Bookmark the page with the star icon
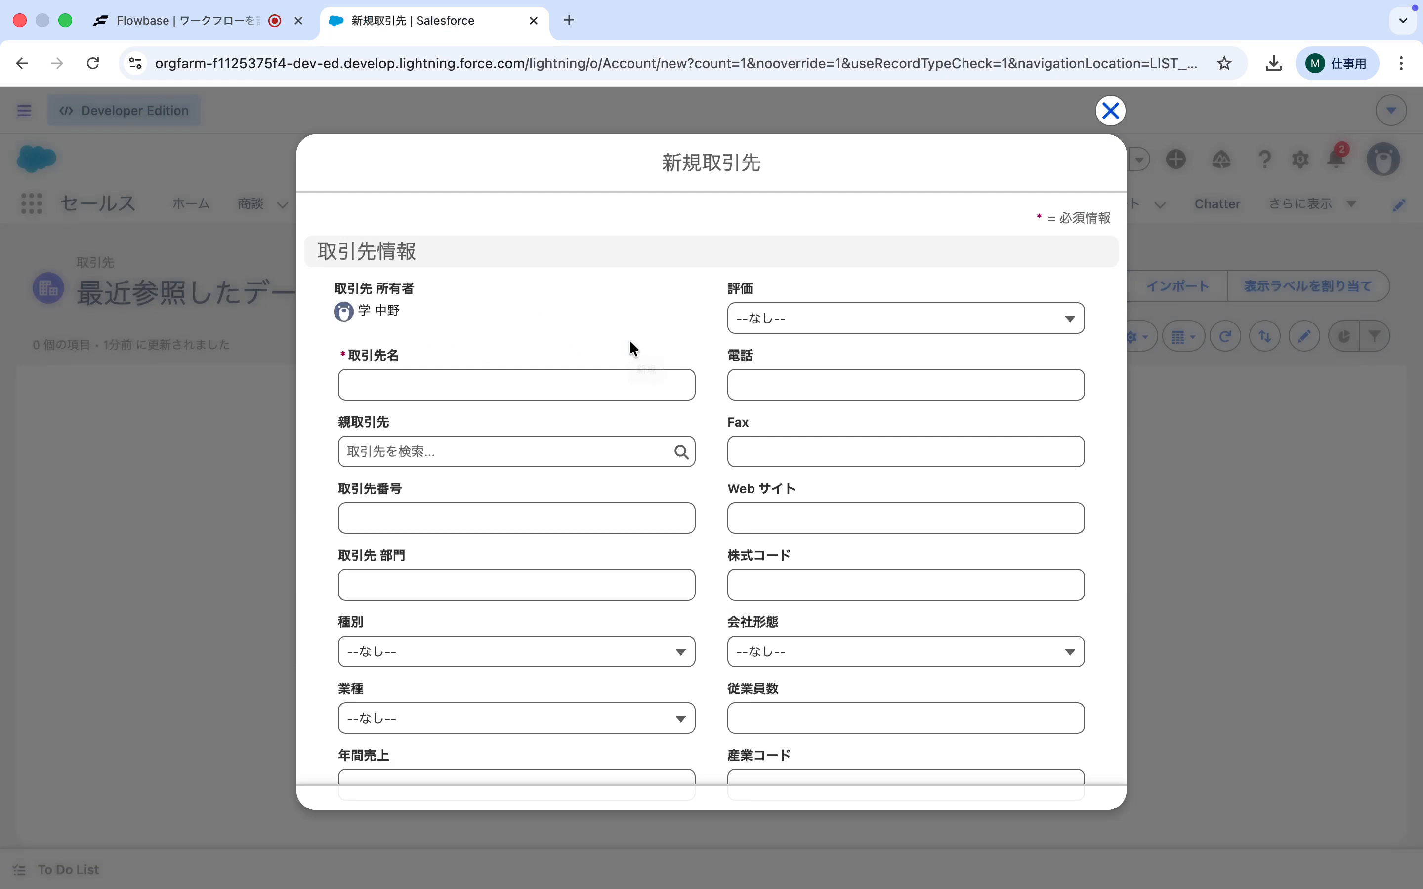 [1224, 64]
